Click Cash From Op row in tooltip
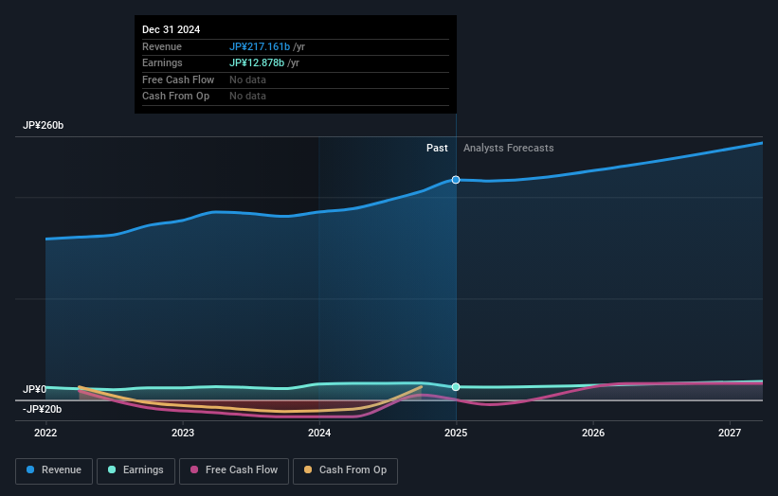Image resolution: width=778 pixels, height=496 pixels. (296, 97)
